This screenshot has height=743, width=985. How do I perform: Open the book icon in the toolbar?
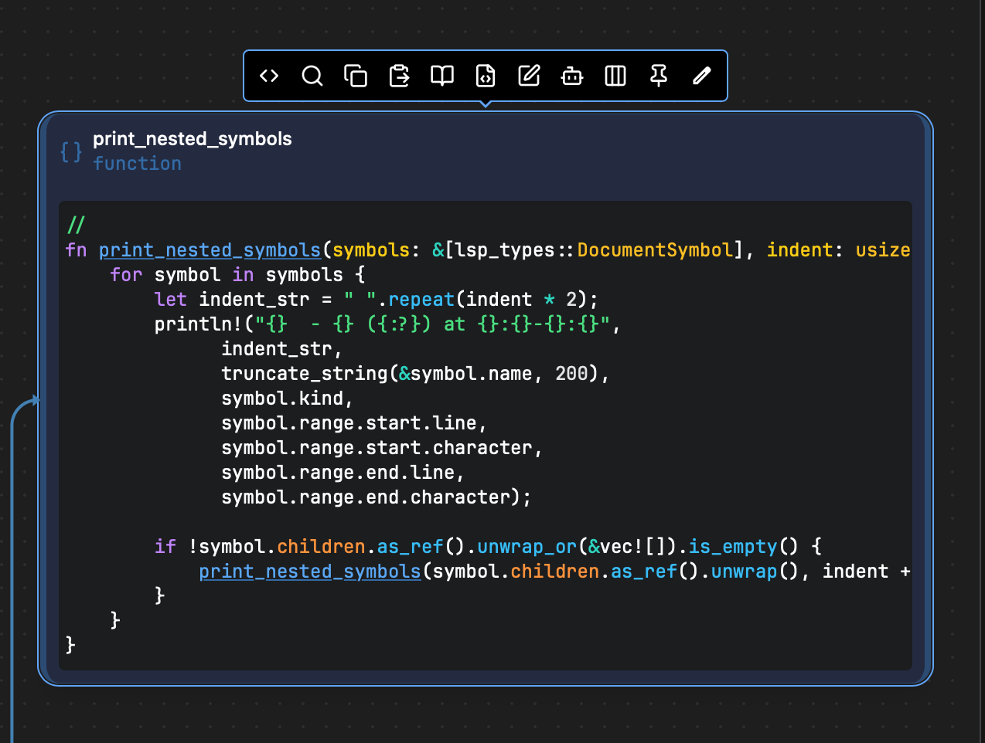(x=442, y=76)
